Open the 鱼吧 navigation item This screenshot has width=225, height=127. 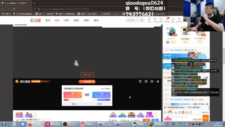coord(96,20)
